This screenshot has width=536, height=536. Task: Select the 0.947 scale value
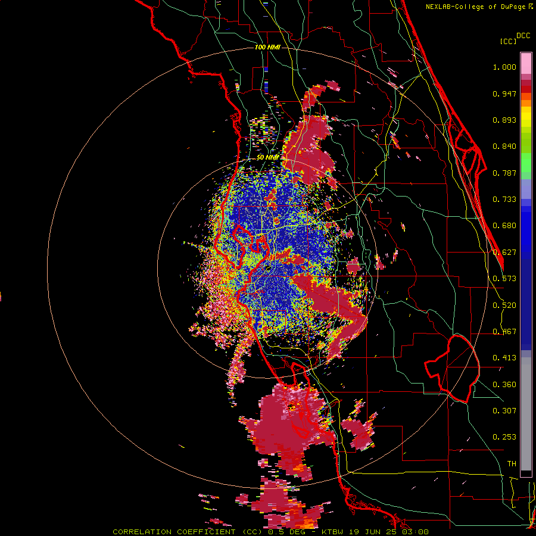504,94
